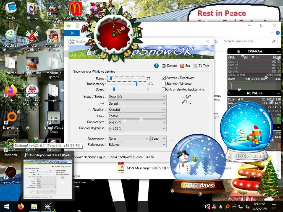Open the 5 sec. delay dropdown
Image resolution: width=283 pixels, height=212 pixels.
tap(158, 139)
